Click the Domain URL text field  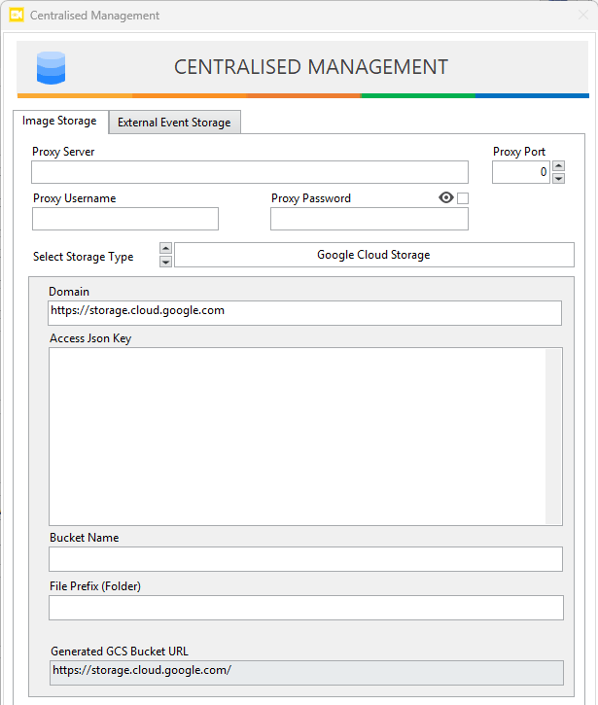[x=304, y=312]
